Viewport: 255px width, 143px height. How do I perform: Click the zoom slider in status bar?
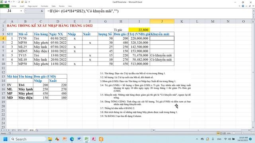click(242, 133)
